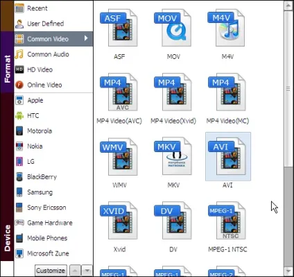Select the Apple device category
294x277 pixels.
[x=53, y=100]
